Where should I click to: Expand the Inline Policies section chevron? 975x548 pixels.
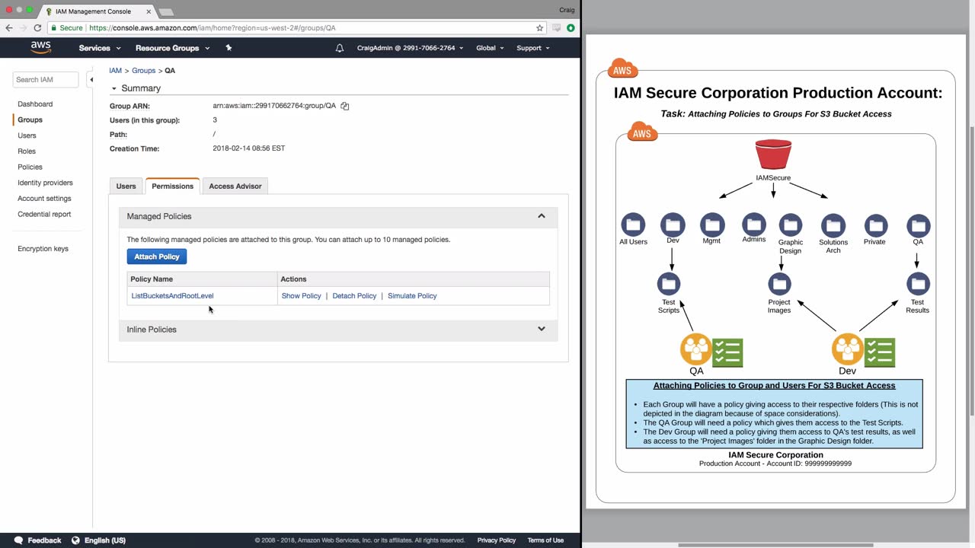(x=542, y=330)
